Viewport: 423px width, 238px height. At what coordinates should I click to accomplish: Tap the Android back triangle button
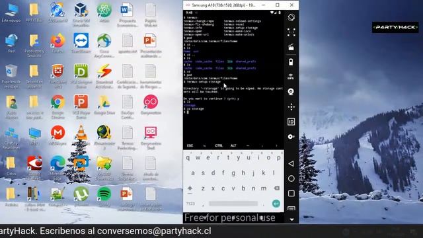pos(291,163)
